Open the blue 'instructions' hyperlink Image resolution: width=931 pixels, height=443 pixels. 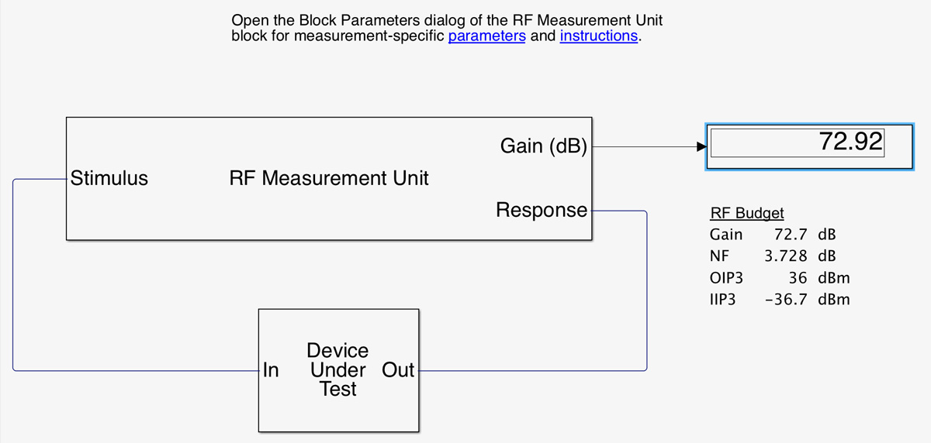tap(598, 36)
